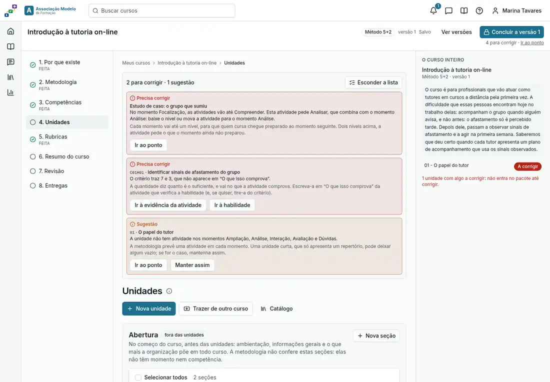Click Ir à habilidade button
Viewport: 550px width, 382px height.
232,205
